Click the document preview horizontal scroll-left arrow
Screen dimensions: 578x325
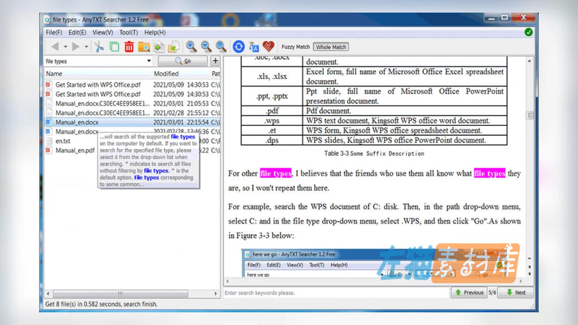[x=227, y=281]
